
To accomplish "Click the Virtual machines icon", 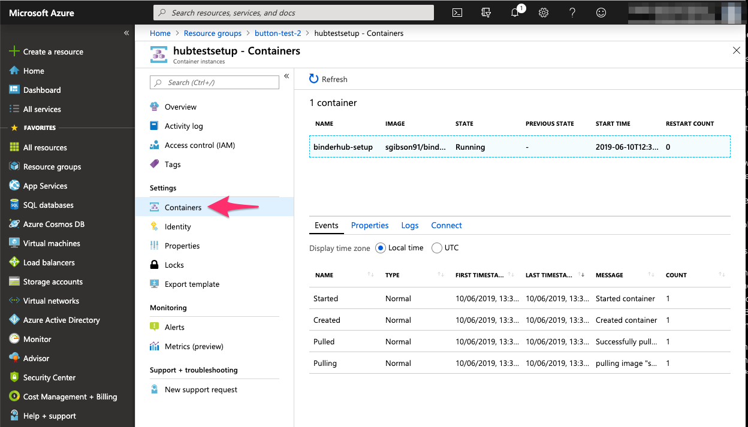I will pos(14,243).
